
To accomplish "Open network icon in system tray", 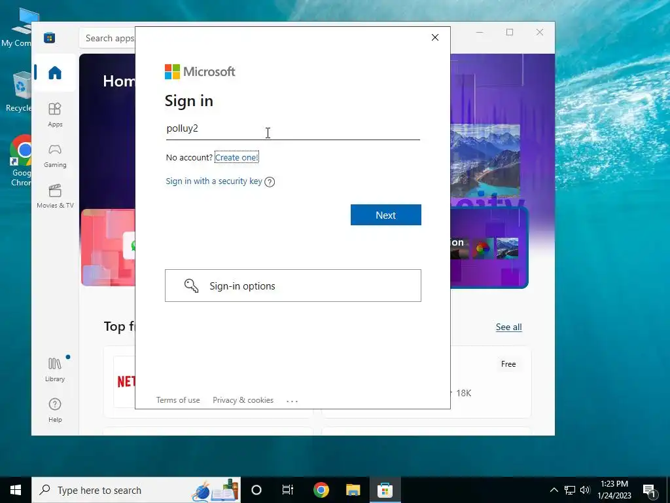I will tap(570, 490).
